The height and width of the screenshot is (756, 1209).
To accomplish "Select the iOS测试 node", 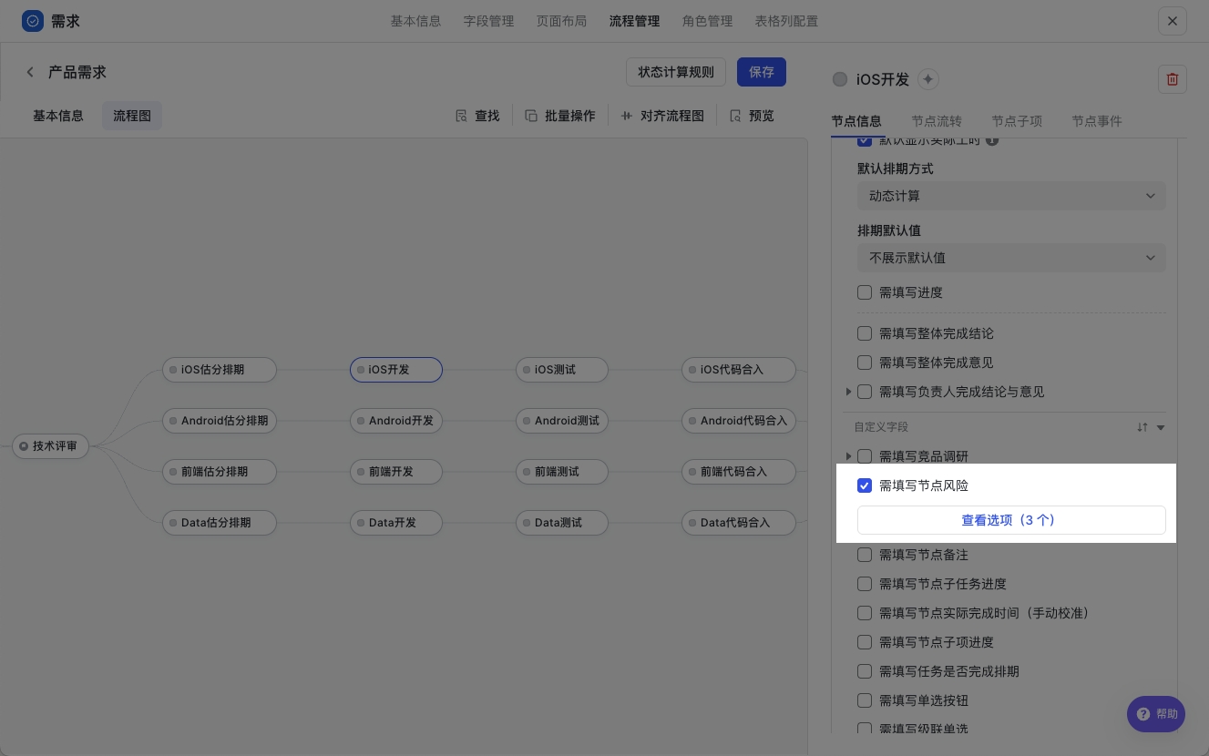I will coord(561,370).
